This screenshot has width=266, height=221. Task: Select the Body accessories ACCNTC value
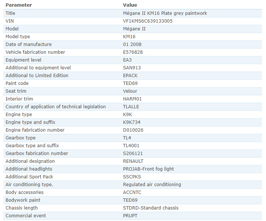pos(132,192)
